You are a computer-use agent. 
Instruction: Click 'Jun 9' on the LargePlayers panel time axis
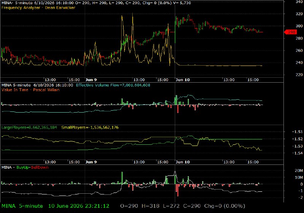pos(91,162)
